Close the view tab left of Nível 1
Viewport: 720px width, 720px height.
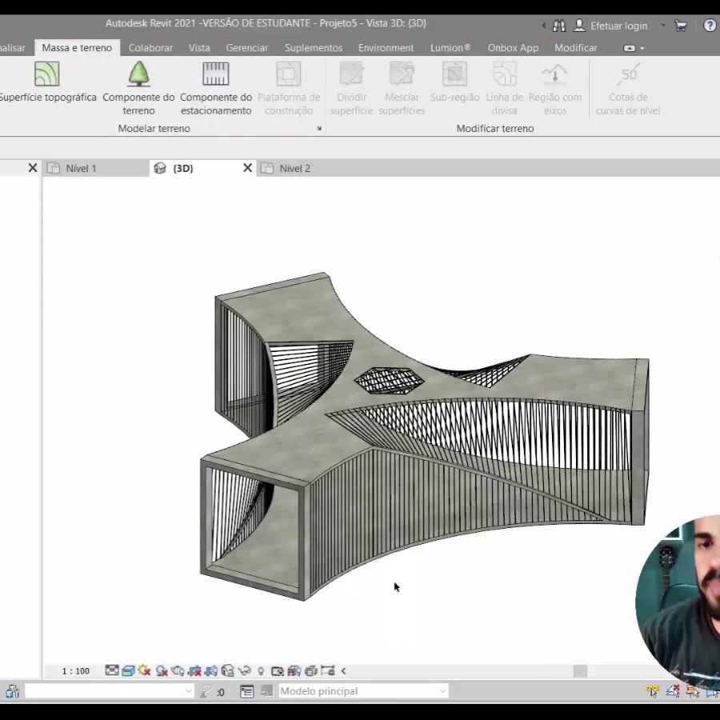(33, 168)
